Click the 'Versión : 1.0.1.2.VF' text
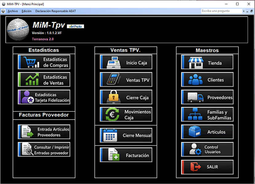This screenshot has height=184, width=255. coord(47,33)
